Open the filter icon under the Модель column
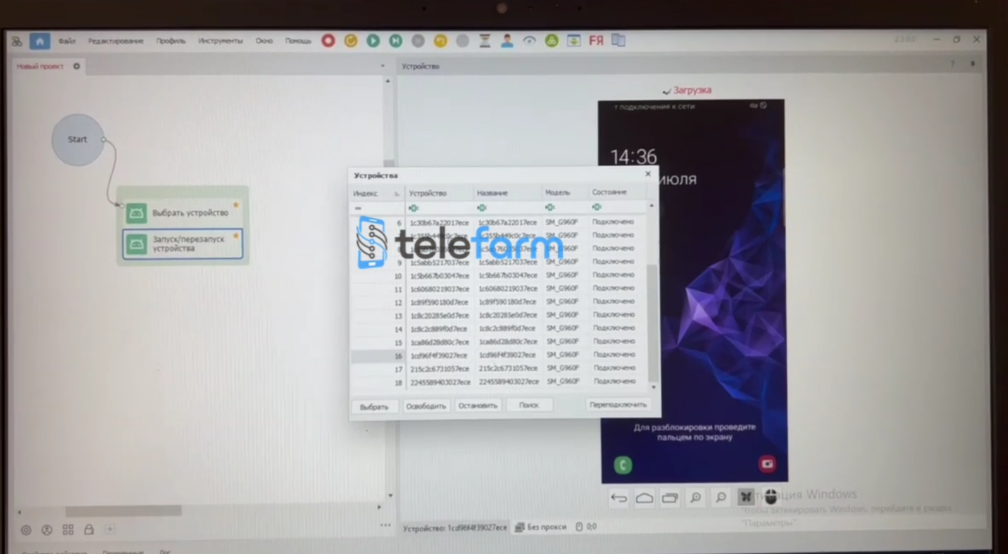Viewport: 1008px width, 554px height. coord(550,207)
